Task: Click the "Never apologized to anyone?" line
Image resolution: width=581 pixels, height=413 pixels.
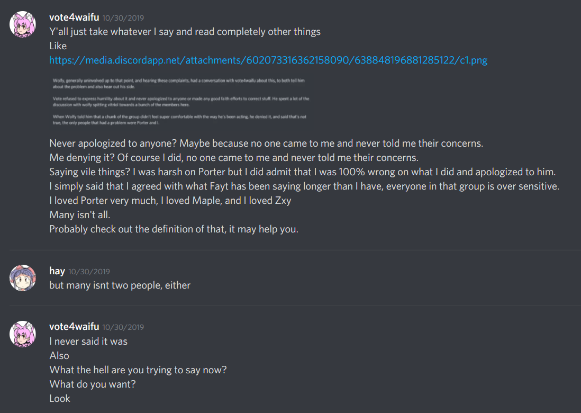Action: click(x=266, y=143)
